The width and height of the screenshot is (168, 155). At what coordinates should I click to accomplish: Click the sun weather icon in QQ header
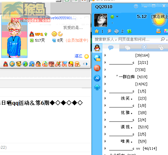(x=159, y=20)
